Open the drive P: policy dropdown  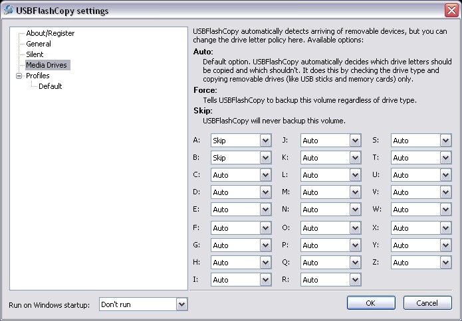coord(331,245)
